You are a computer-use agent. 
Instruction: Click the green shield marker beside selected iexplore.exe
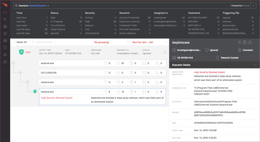point(35,91)
